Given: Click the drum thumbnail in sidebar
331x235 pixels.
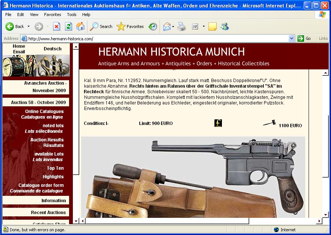Looking at the screenshot, I should 19,66.
